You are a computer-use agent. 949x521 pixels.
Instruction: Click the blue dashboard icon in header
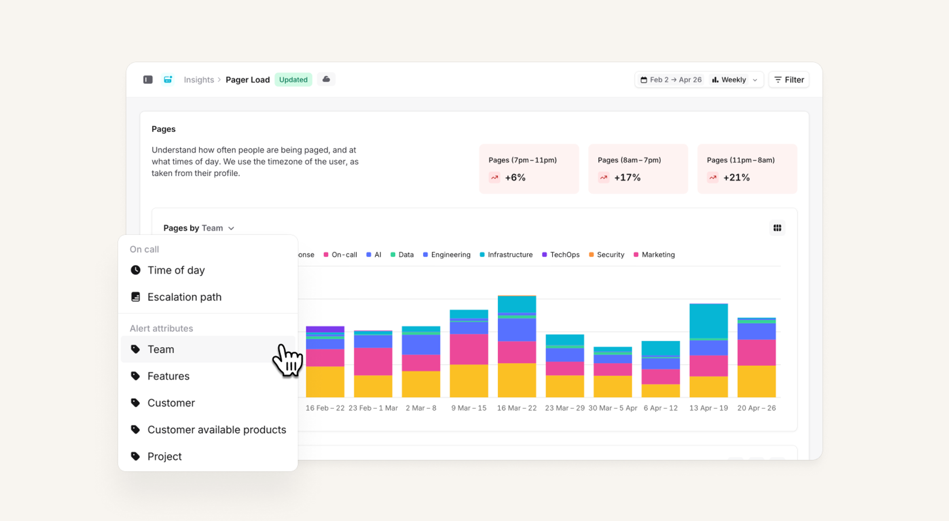click(x=168, y=80)
